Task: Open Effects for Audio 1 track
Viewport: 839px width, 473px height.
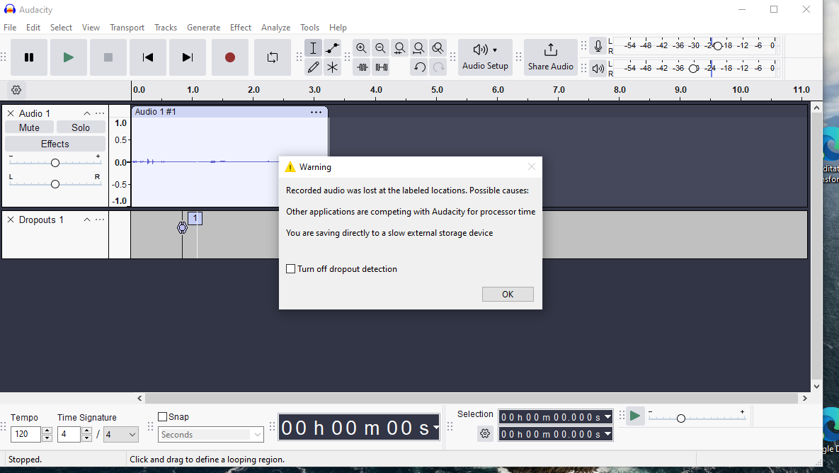Action: (55, 144)
